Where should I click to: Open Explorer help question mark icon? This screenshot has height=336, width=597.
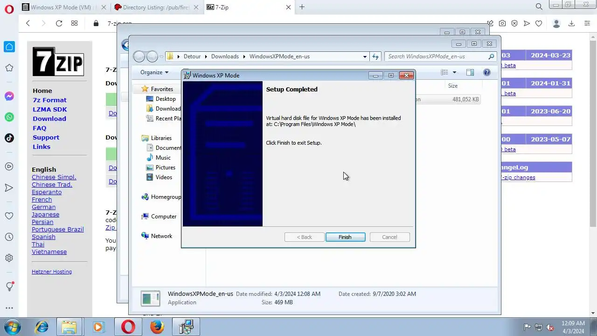487,72
